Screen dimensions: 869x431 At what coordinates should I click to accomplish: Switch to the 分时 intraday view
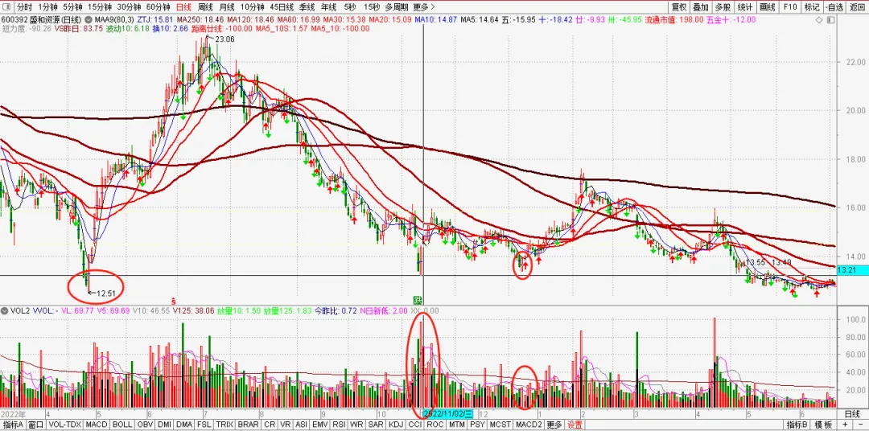coord(24,7)
